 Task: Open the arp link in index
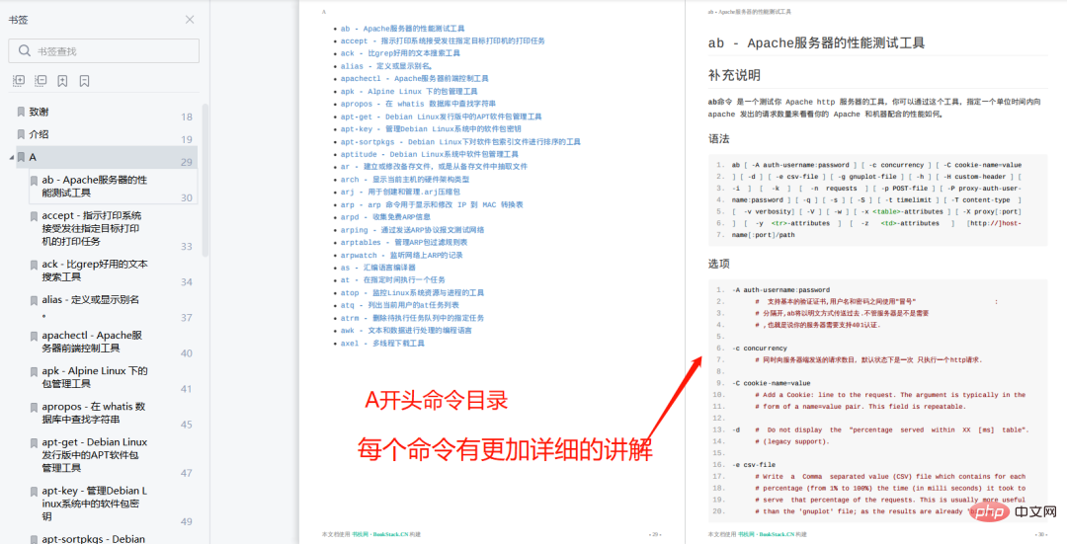(432, 204)
